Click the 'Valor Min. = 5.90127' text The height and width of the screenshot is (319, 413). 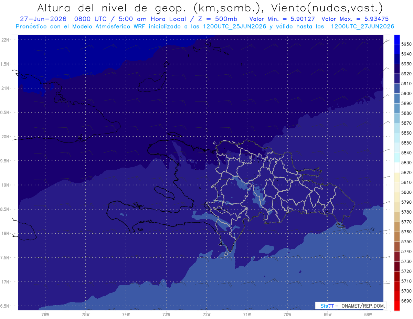coord(282,19)
